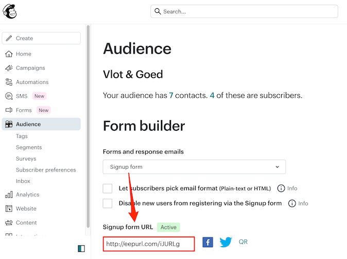The width and height of the screenshot is (347, 259).
Task: Click the 7 contacts count link
Action: pos(171,95)
